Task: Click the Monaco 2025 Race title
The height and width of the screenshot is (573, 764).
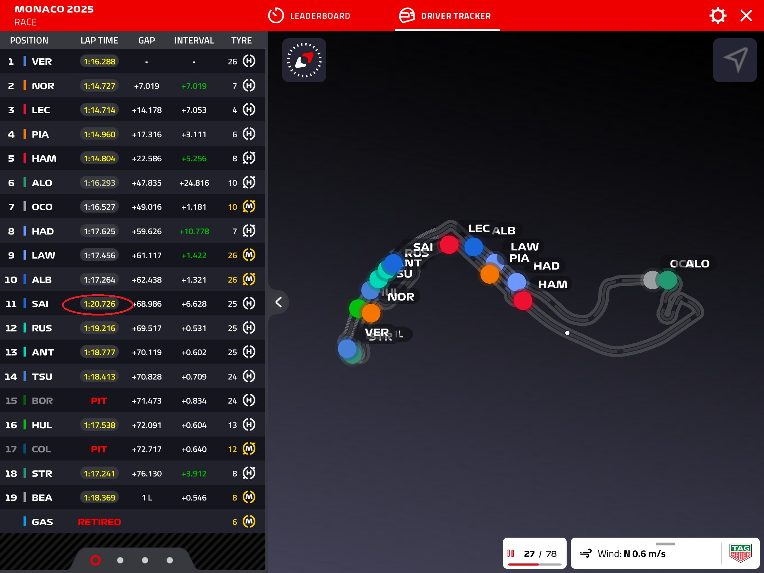Action: tap(54, 16)
